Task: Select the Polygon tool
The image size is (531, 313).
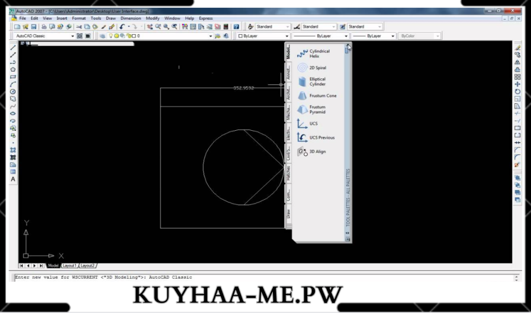Action: click(x=13, y=70)
